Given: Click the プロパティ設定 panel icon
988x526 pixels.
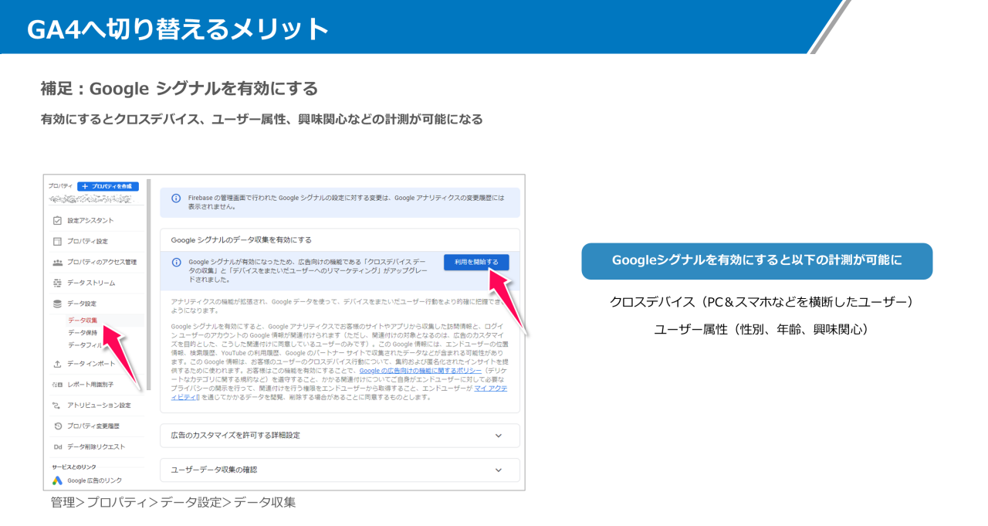Looking at the screenshot, I should point(56,239).
